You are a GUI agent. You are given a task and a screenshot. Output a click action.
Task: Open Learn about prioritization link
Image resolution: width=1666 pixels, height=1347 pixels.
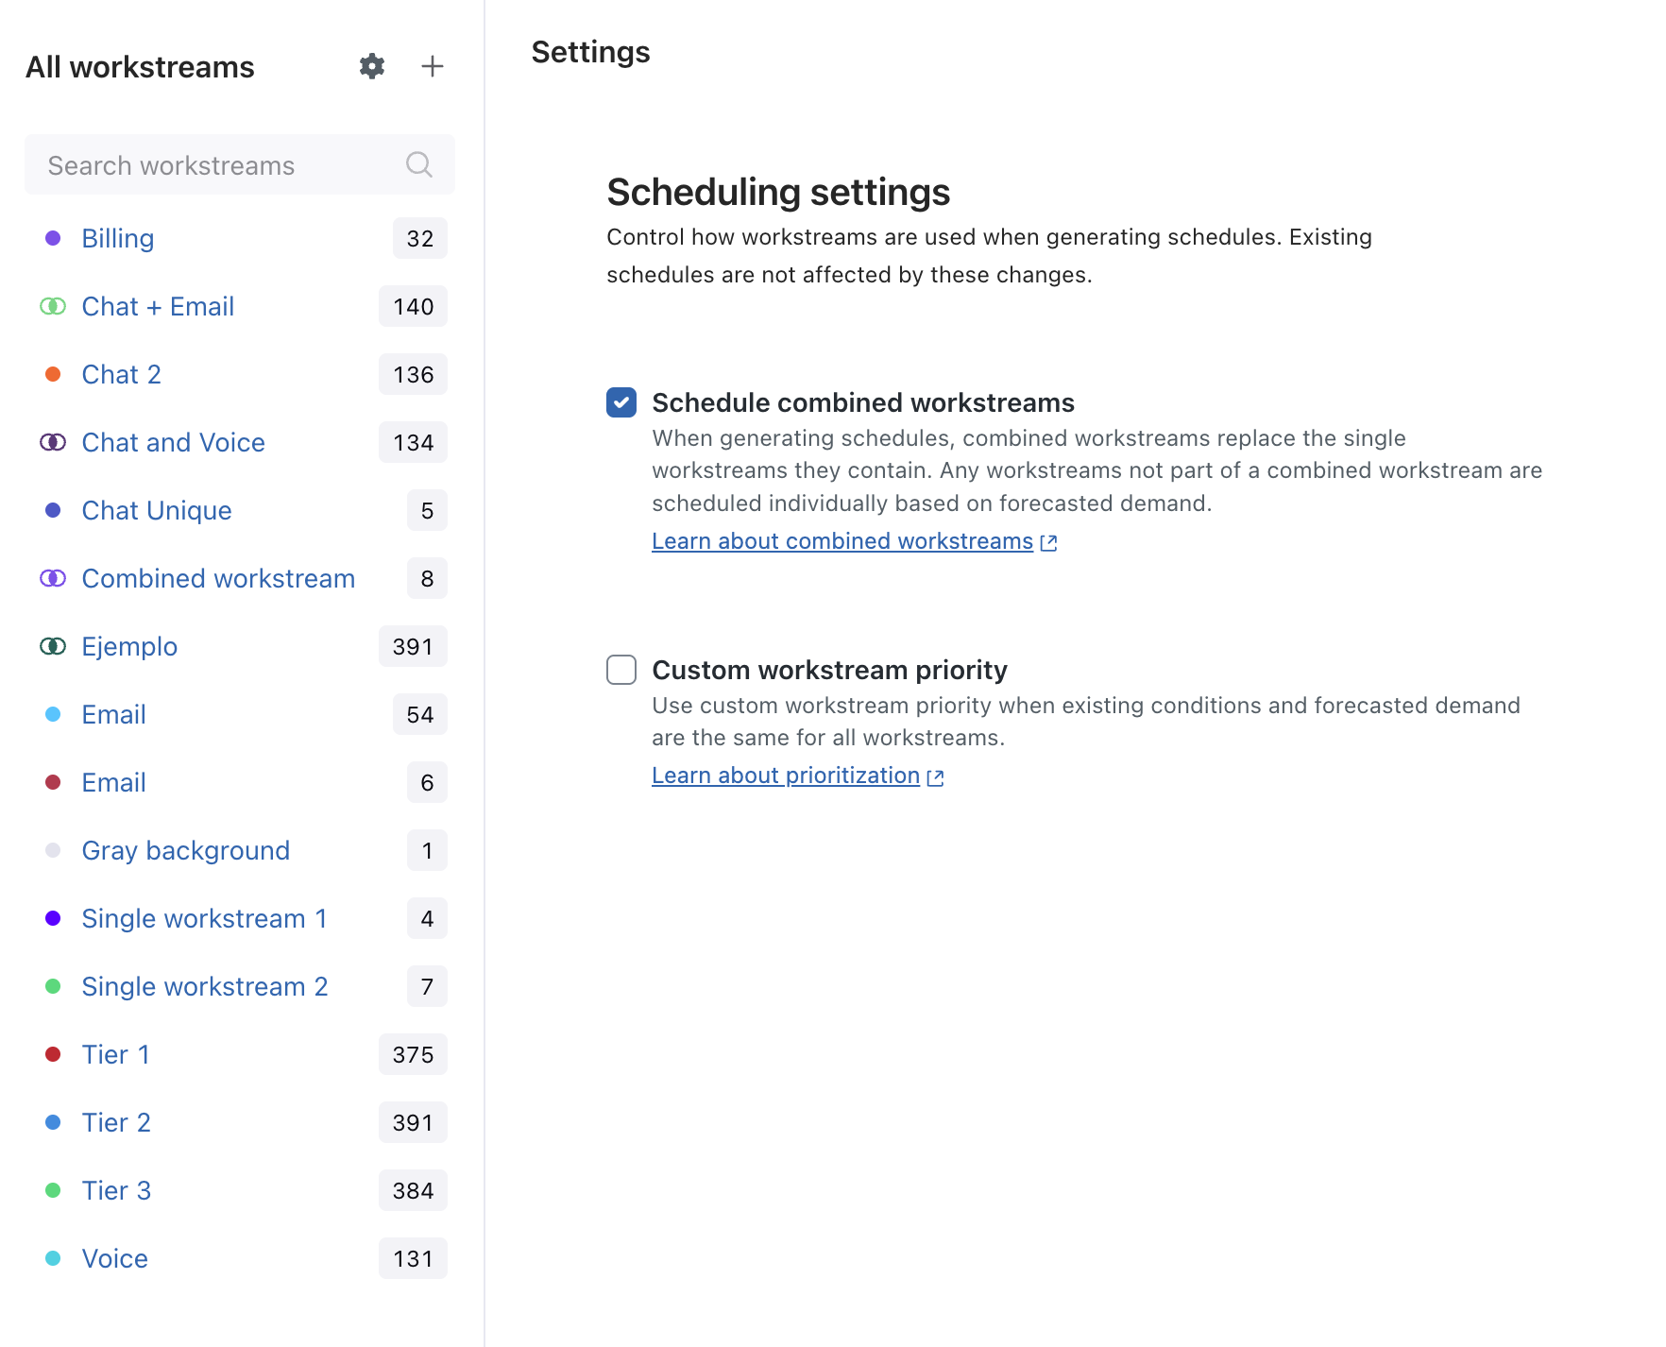(x=785, y=776)
